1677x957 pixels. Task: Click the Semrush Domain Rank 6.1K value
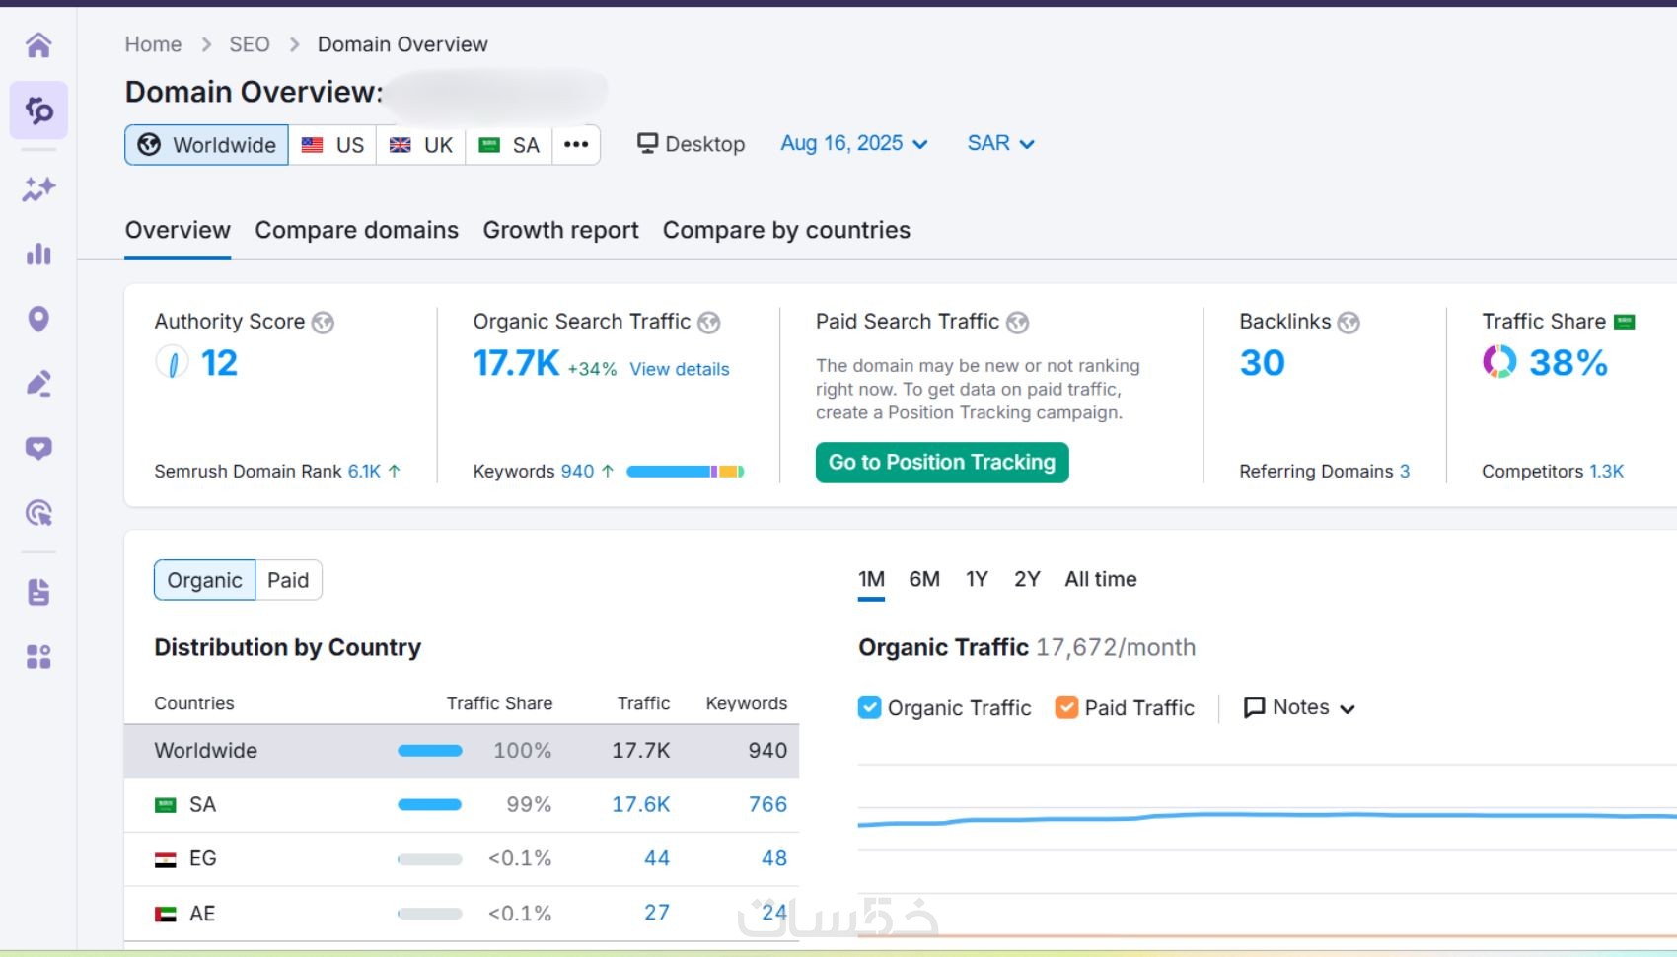click(364, 472)
